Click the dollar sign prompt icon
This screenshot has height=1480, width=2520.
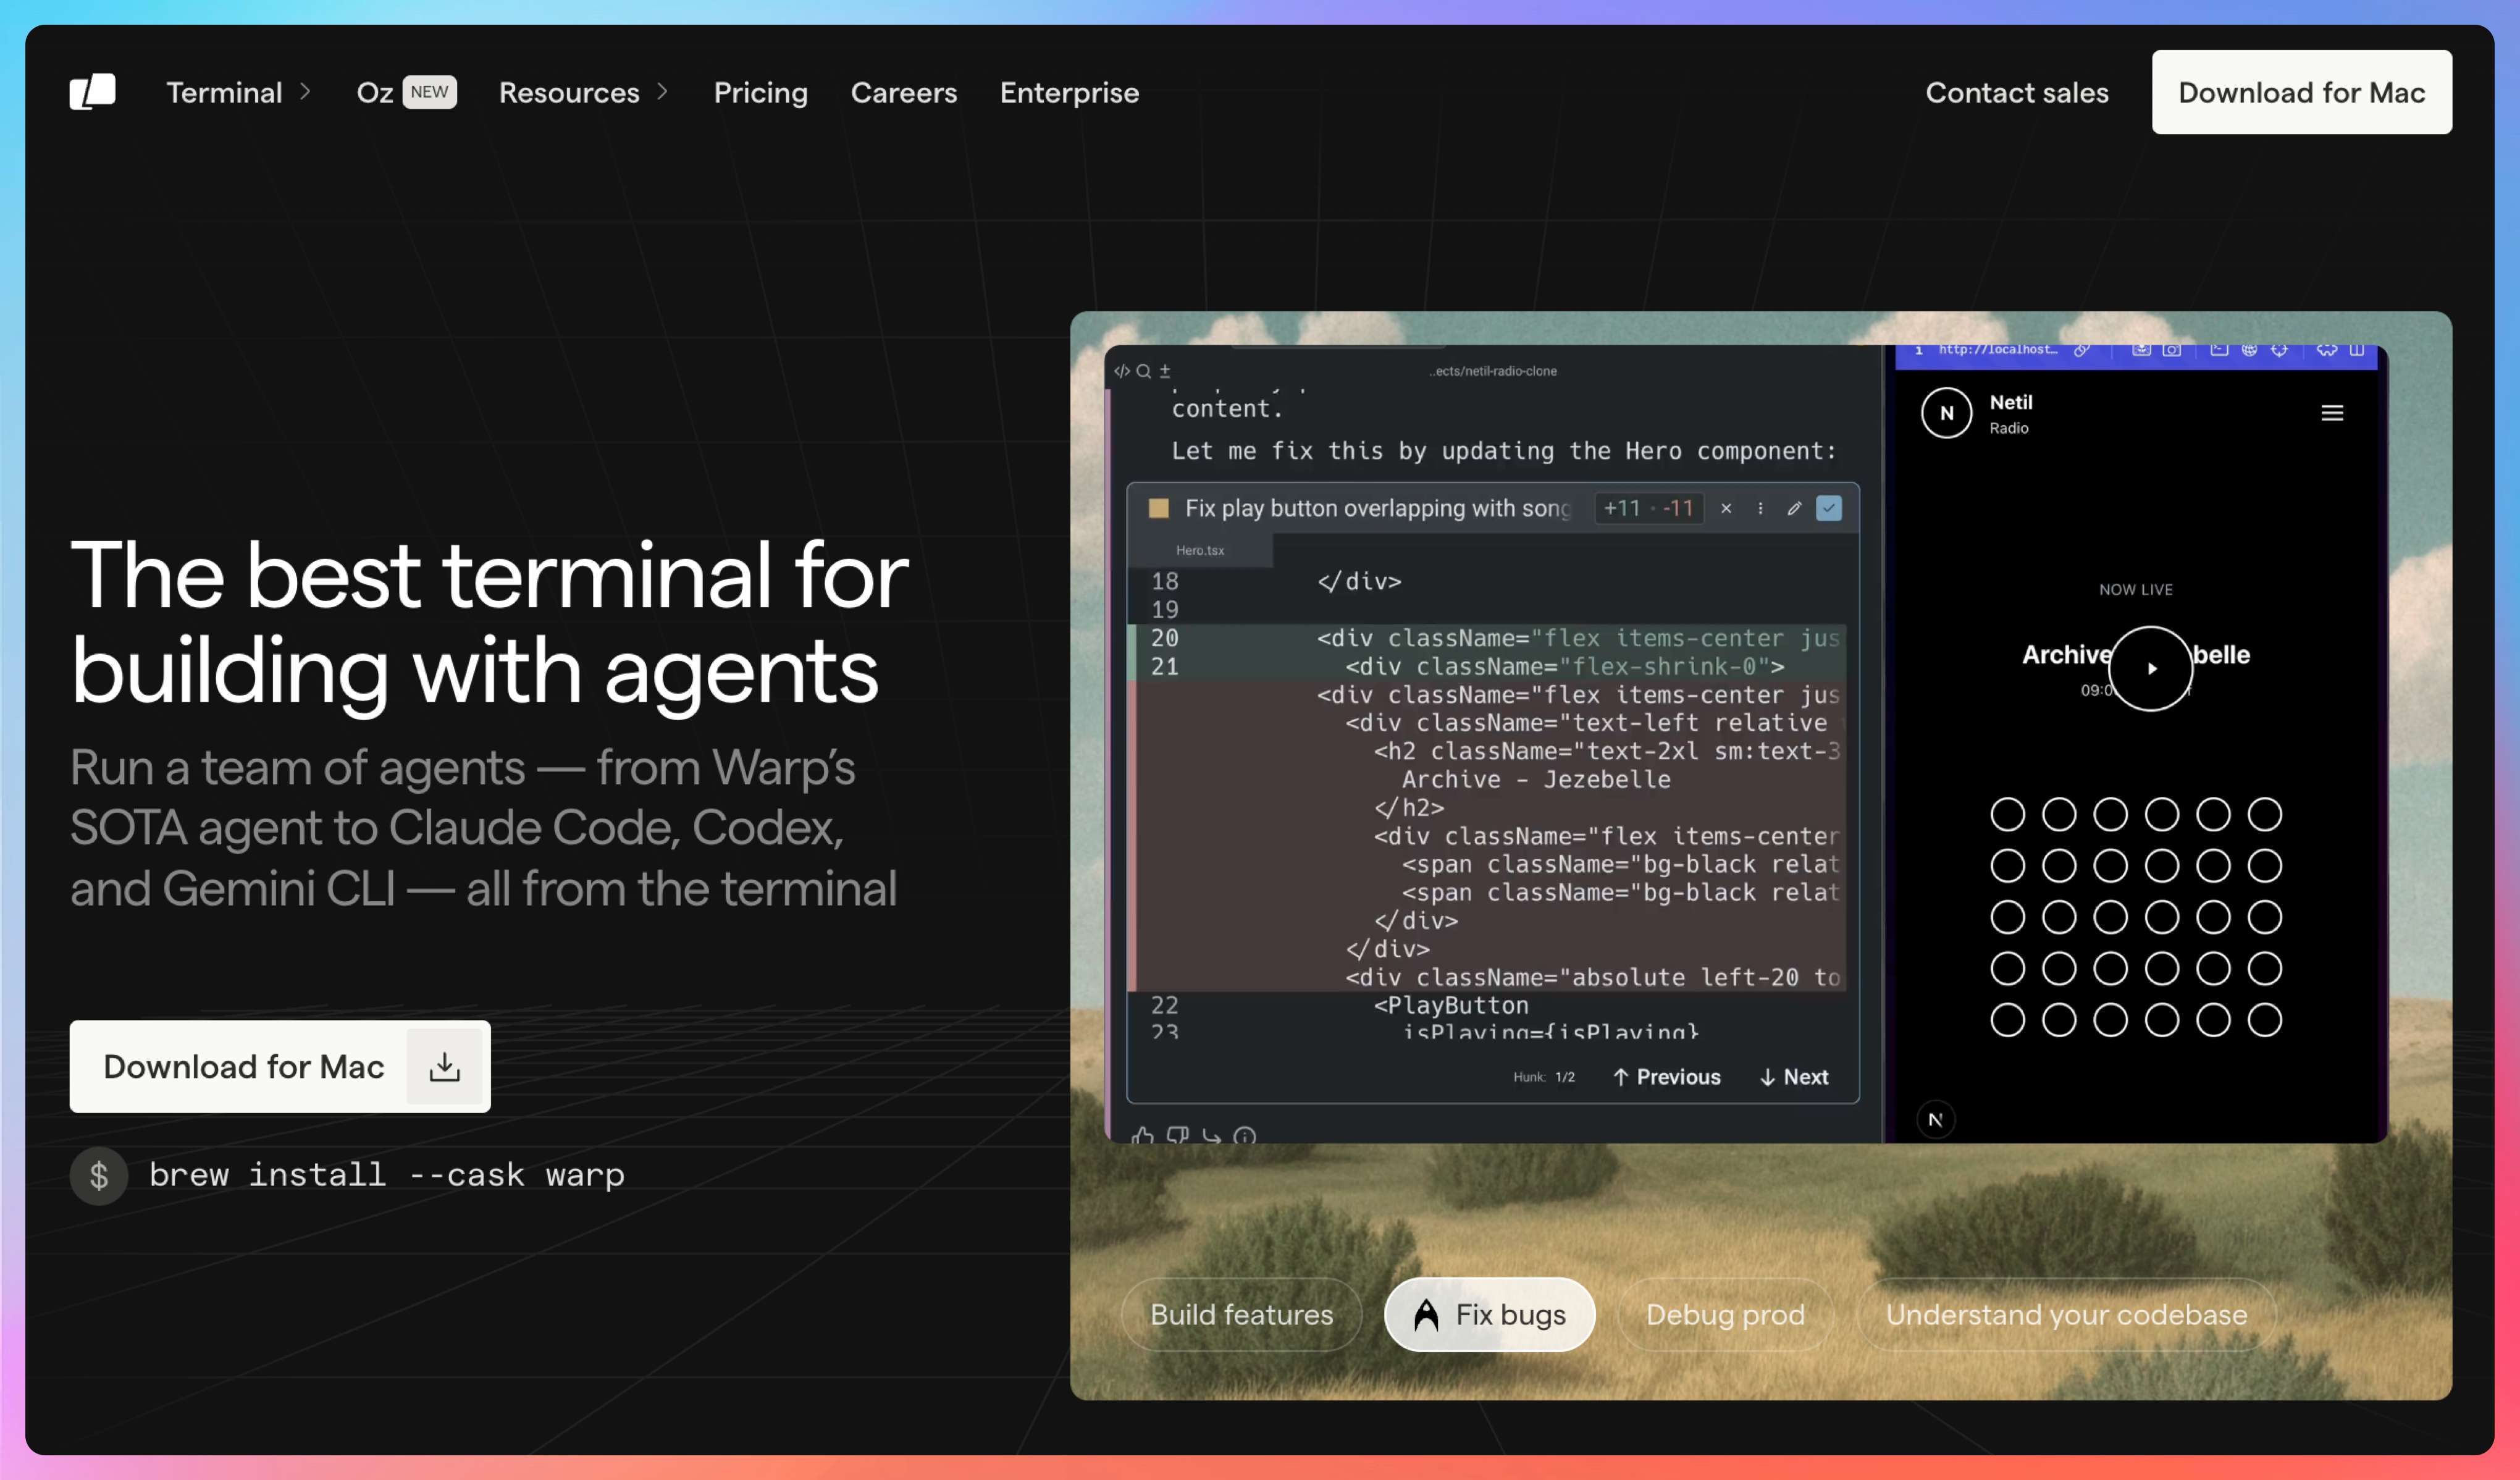point(98,1175)
